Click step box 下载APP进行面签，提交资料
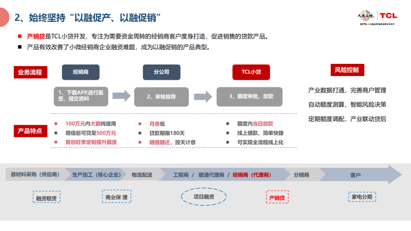This screenshot has height=231, width=411. pyautogui.click(x=81, y=97)
